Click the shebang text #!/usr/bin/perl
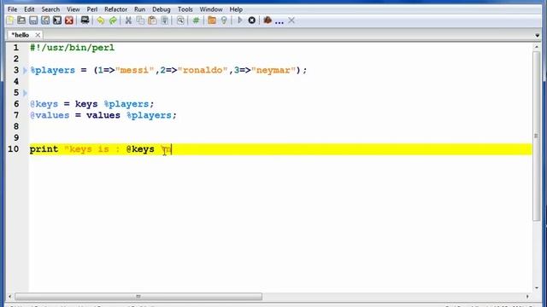 coord(72,48)
